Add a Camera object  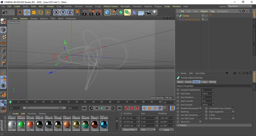coord(148,13)
